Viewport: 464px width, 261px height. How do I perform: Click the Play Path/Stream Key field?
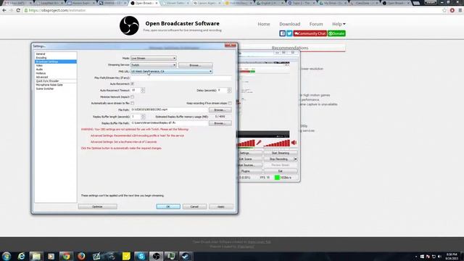pyautogui.click(x=181, y=78)
